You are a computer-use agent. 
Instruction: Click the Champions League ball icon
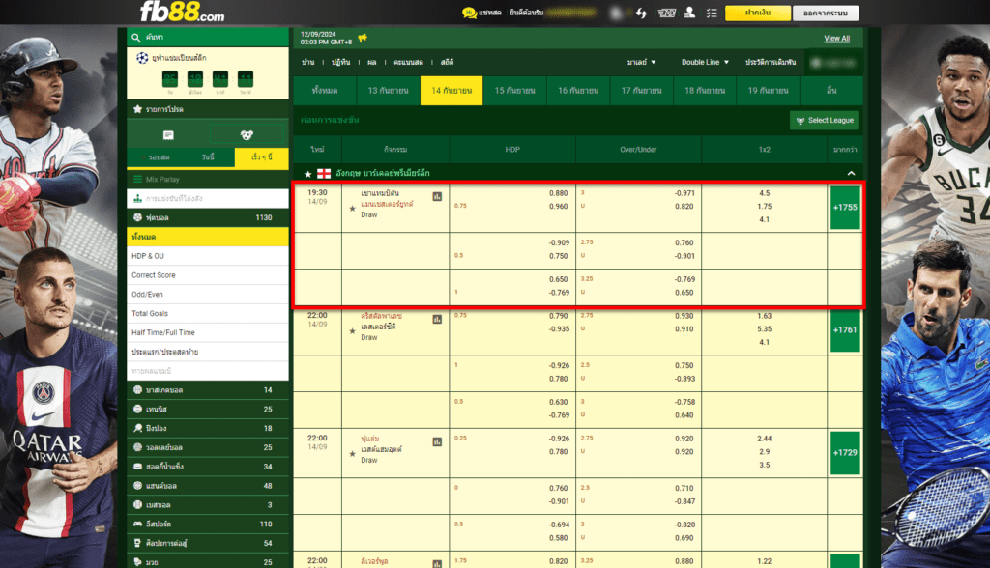pyautogui.click(x=142, y=57)
